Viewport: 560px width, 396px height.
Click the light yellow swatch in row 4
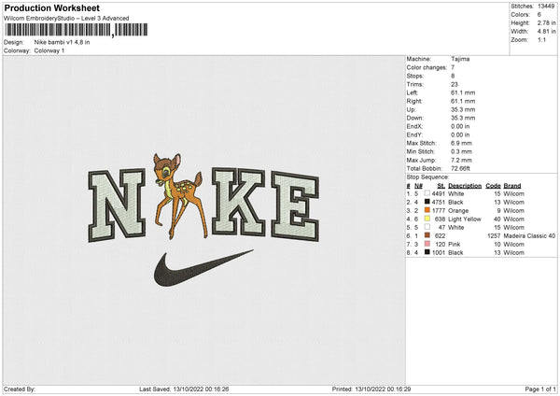click(x=427, y=219)
